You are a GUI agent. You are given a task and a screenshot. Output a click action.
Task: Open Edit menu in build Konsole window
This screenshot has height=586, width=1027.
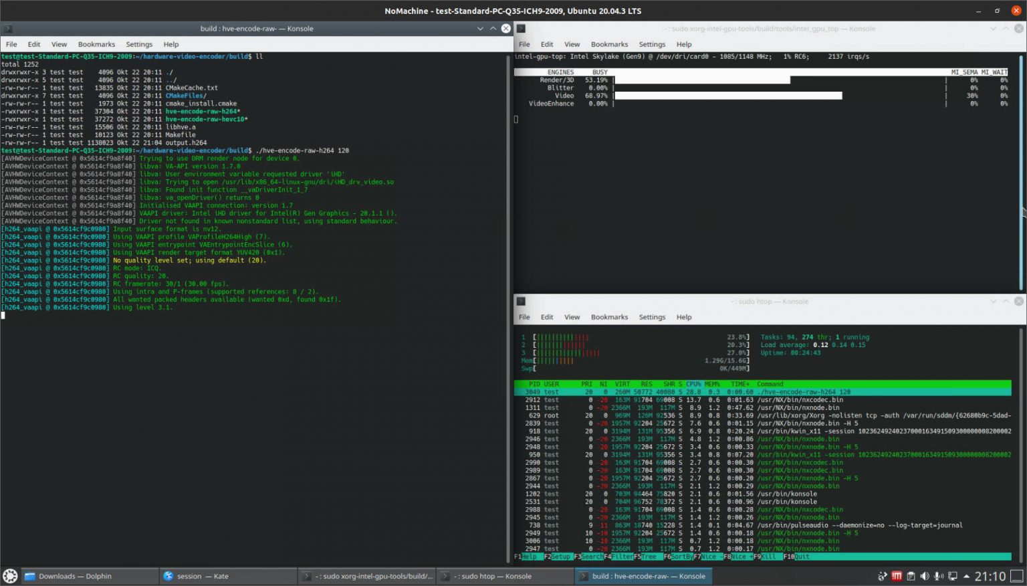click(34, 44)
